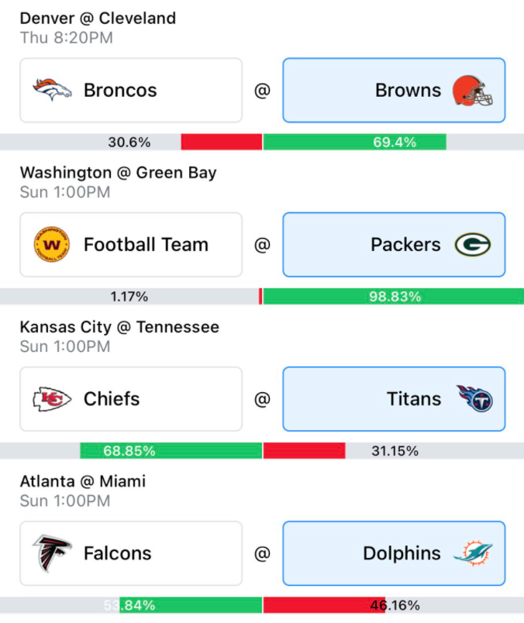Screen dimensions: 524x623
Task: Select the Titans pick card
Action: click(x=394, y=399)
